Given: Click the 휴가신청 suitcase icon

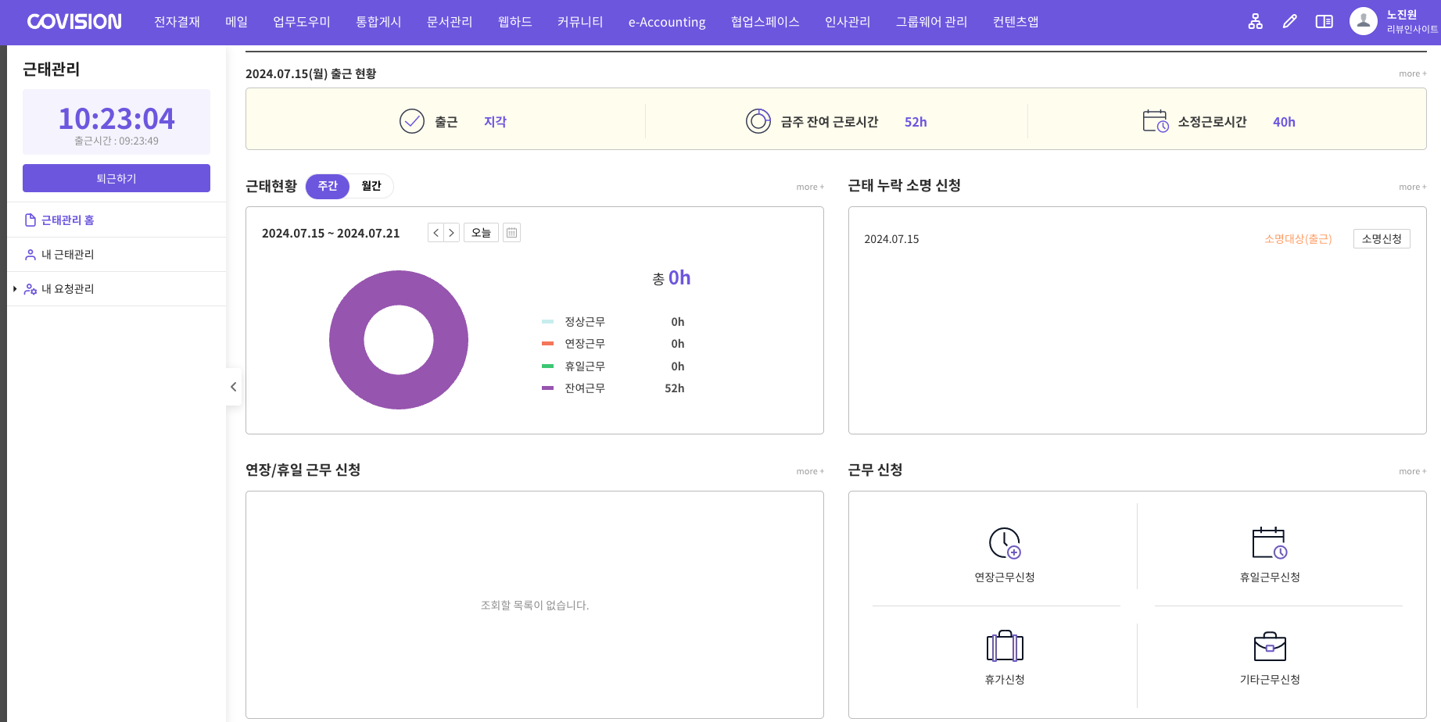Looking at the screenshot, I should [1004, 647].
